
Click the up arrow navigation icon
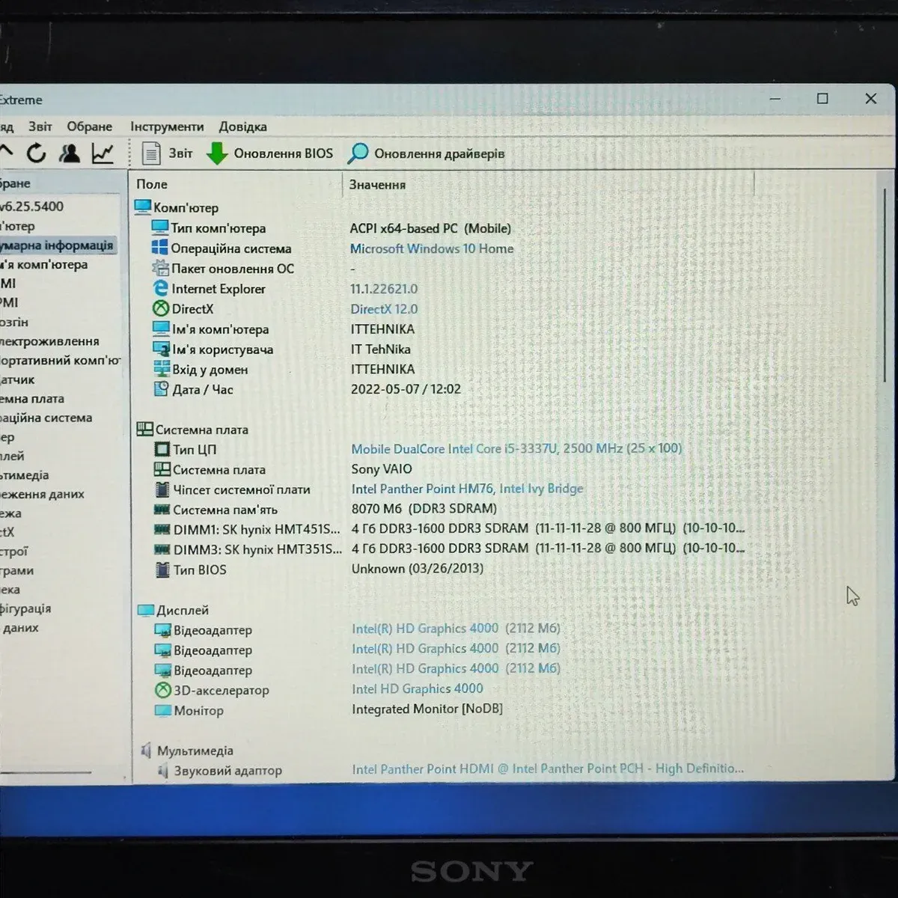click(6, 152)
